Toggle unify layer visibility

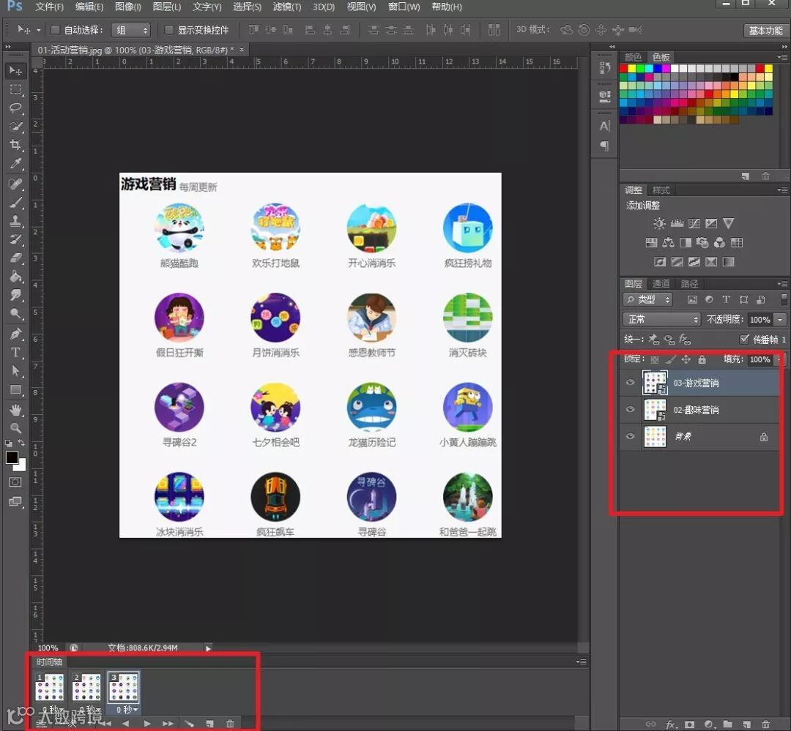pos(669,340)
